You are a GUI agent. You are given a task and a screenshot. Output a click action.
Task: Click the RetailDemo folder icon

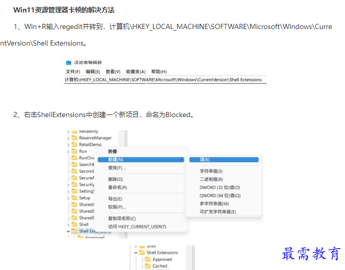pyautogui.click(x=75, y=145)
